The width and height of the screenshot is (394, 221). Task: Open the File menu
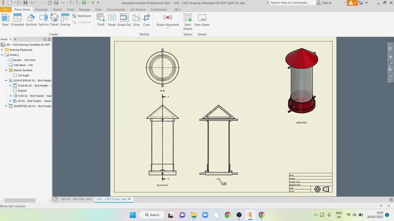point(6,10)
